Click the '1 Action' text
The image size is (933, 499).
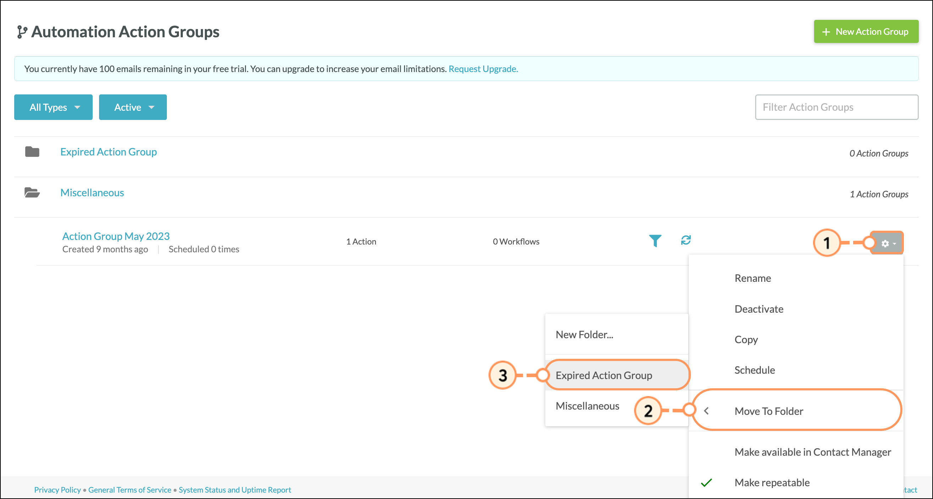[361, 242]
